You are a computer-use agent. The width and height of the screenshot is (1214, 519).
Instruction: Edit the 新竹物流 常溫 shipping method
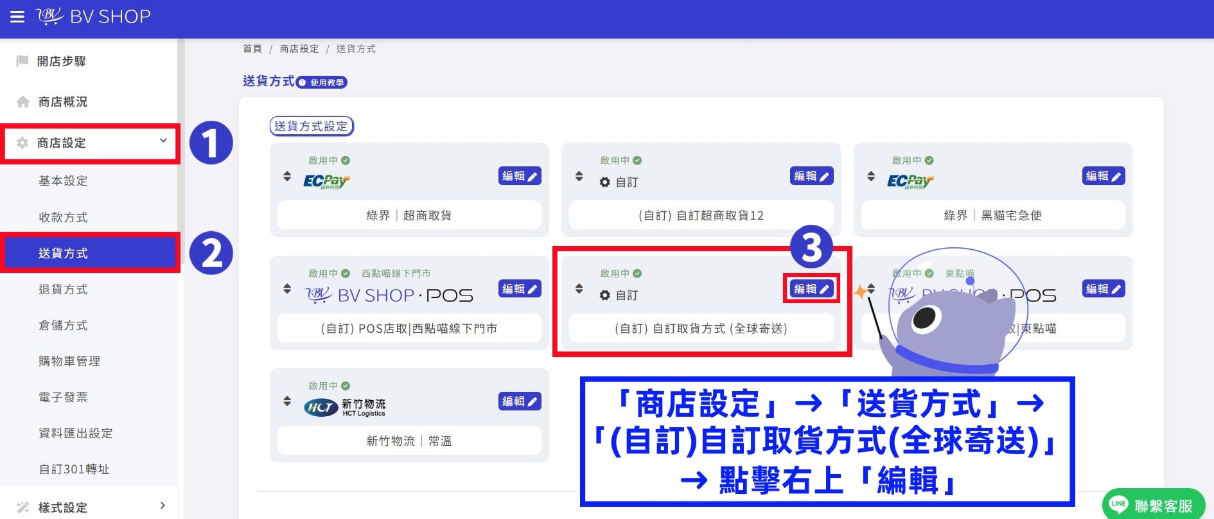pos(520,401)
